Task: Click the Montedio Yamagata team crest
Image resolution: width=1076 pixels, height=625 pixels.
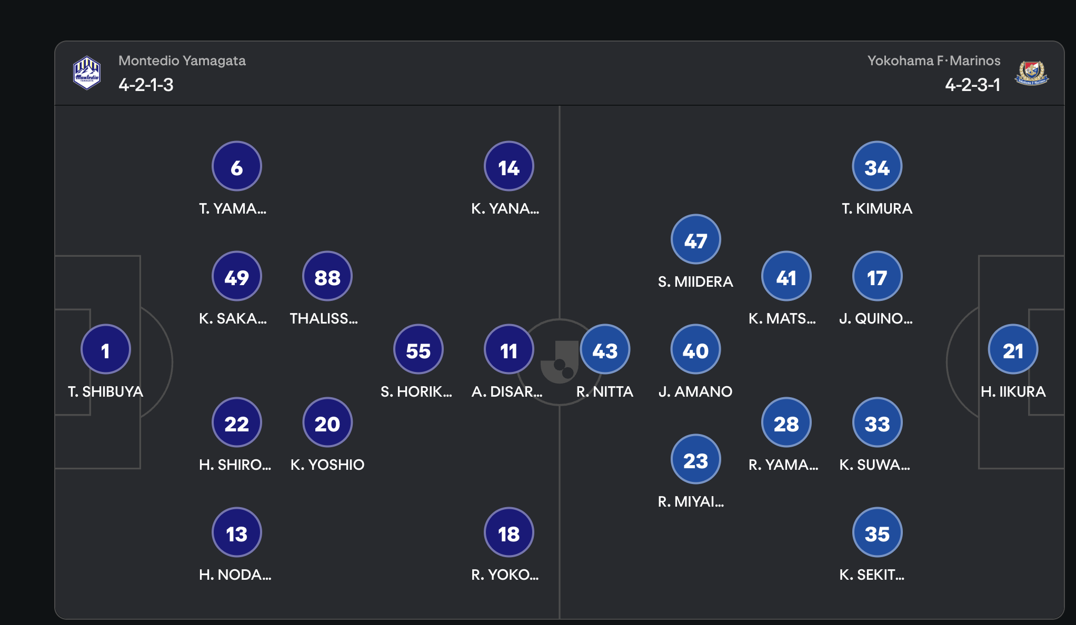Action: [86, 73]
